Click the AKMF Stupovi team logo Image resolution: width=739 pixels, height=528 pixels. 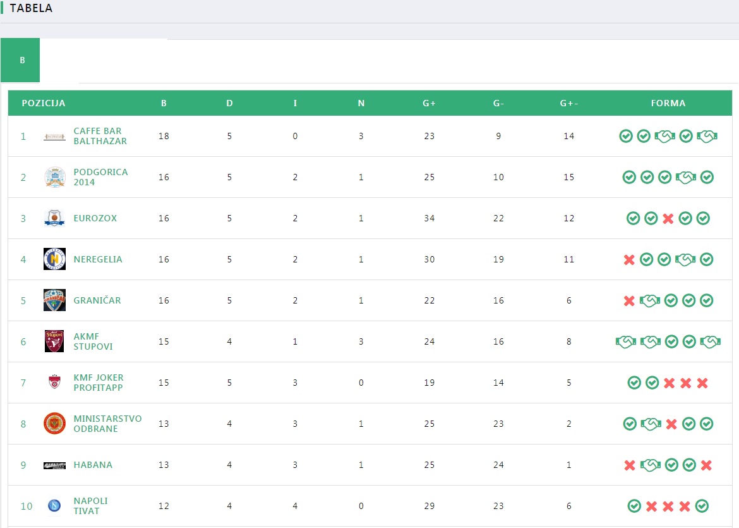tap(54, 341)
